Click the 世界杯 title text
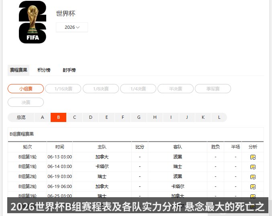Screen dimensions: 272x216 pos(65,14)
